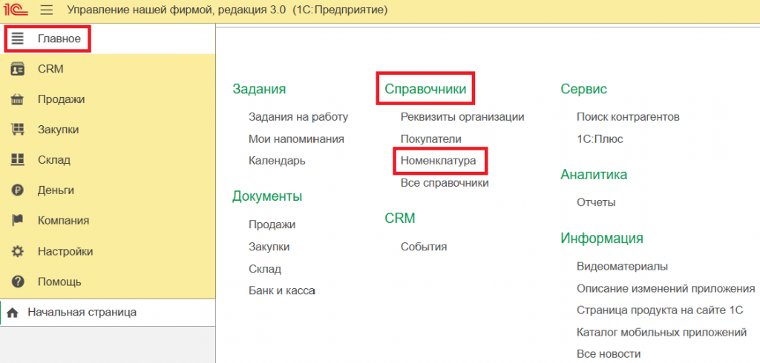Click the Помощь question mark icon
Image resolution: width=760 pixels, height=363 pixels.
(18, 282)
